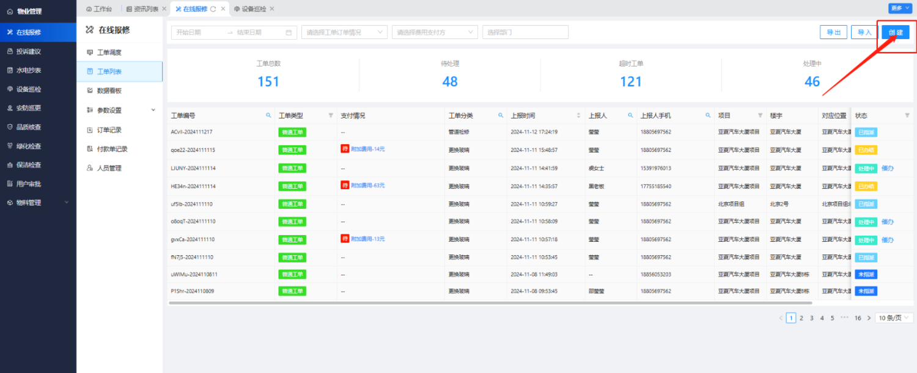
Task: Open the 请选择工单订单情况 dropdown
Action: (345, 32)
